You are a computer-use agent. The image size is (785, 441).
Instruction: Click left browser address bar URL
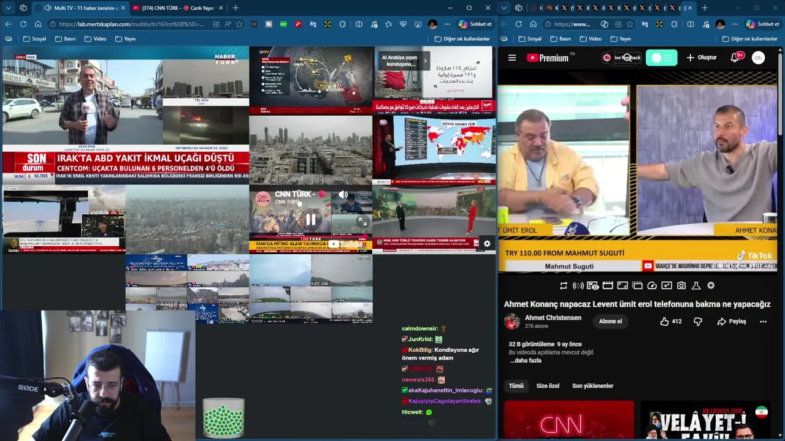pyautogui.click(x=131, y=24)
